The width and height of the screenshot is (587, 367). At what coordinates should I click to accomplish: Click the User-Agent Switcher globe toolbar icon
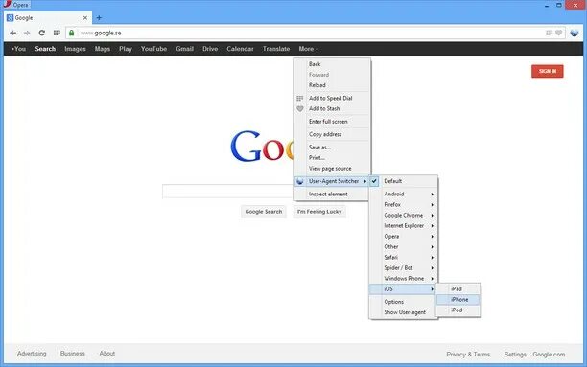575,33
